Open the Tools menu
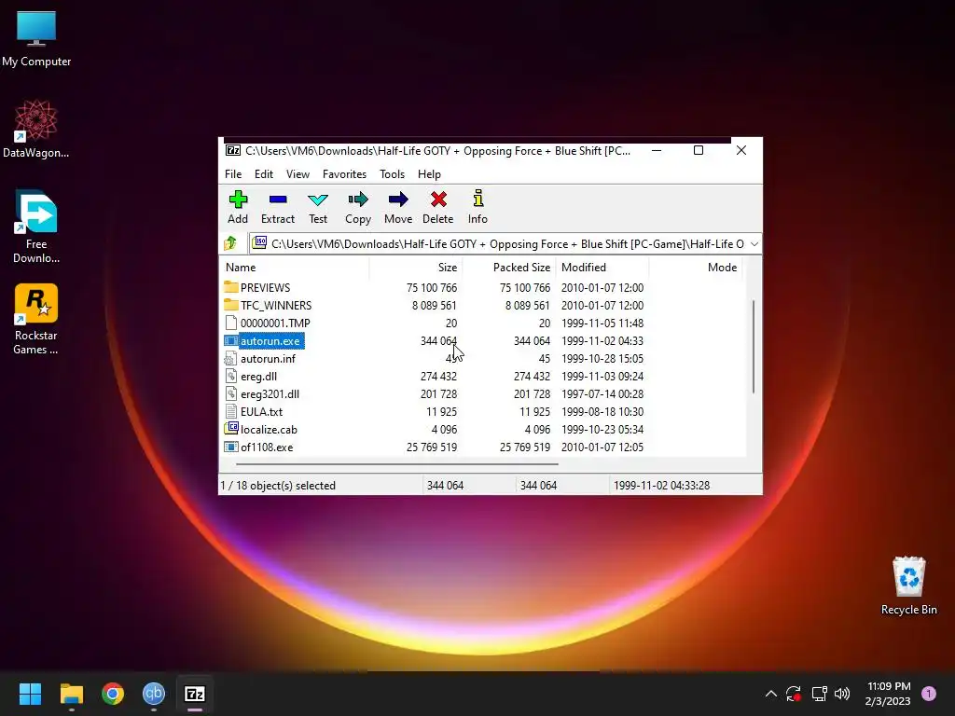The height and width of the screenshot is (716, 955). (x=393, y=174)
